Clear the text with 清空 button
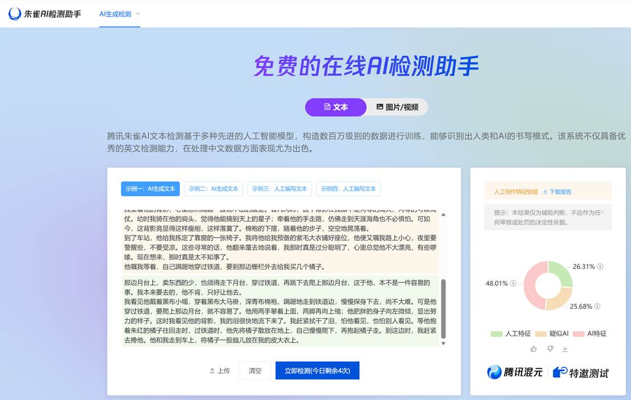The width and height of the screenshot is (631, 400). click(x=255, y=370)
